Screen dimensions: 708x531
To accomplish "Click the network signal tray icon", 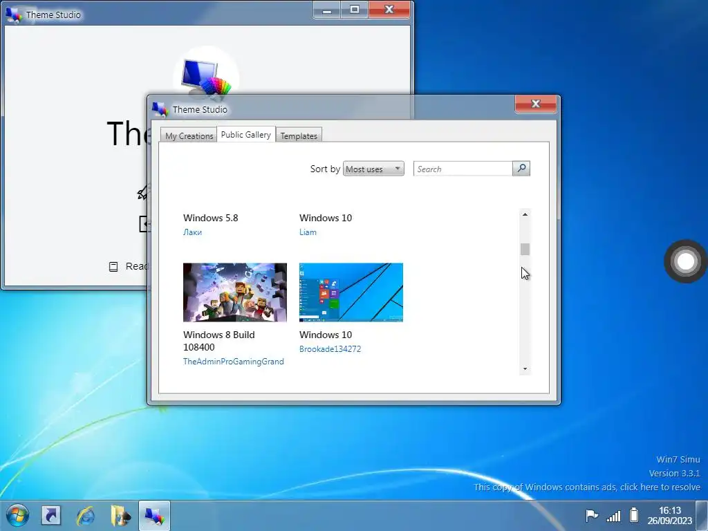I will pos(614,515).
